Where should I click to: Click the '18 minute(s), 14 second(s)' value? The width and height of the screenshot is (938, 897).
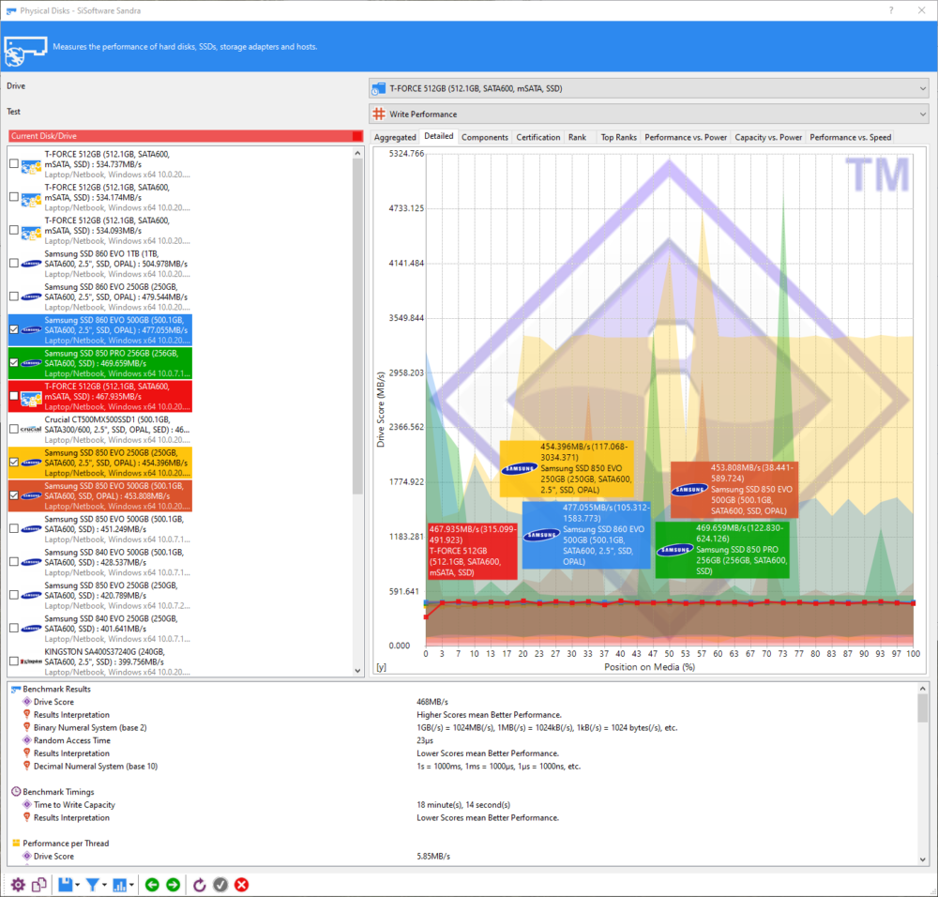point(463,804)
